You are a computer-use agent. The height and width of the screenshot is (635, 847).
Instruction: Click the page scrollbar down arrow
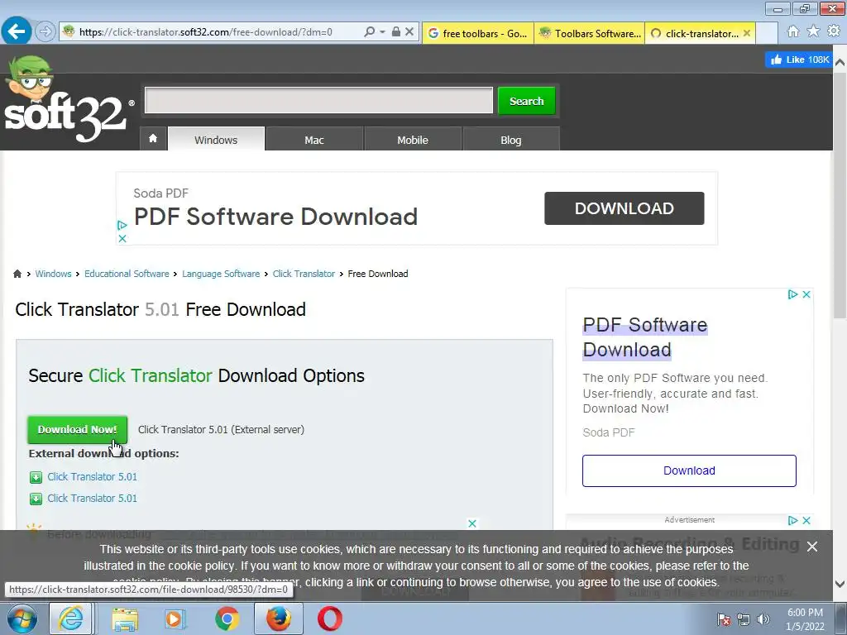pos(840,584)
